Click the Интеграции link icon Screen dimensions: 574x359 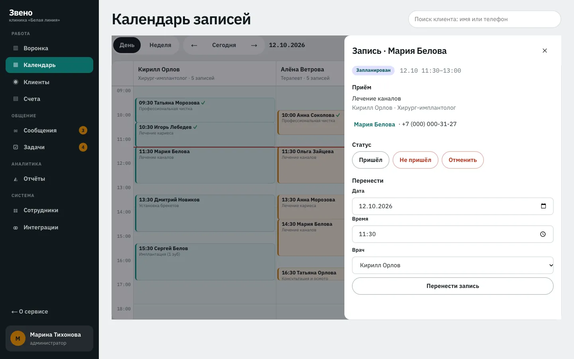[16, 228]
